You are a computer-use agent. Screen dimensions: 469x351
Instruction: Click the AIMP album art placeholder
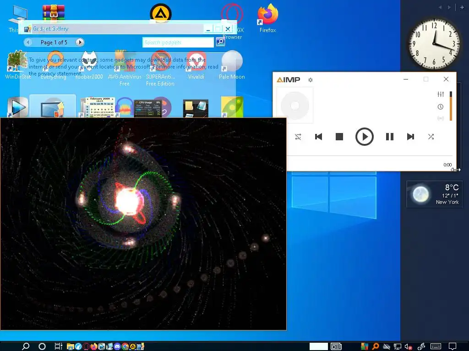295,105
